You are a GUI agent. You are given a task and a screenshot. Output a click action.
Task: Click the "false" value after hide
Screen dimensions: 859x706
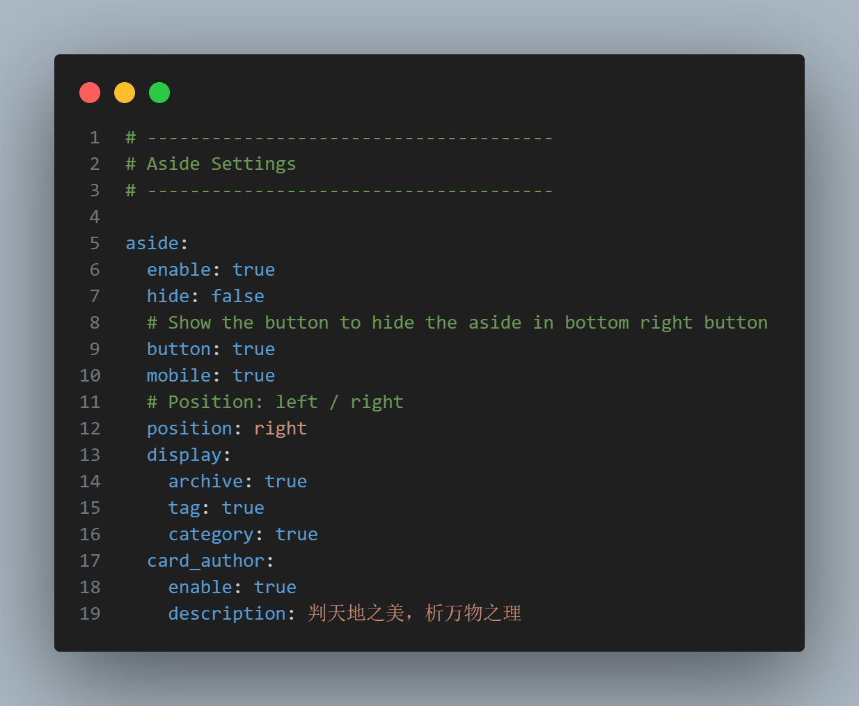(237, 296)
